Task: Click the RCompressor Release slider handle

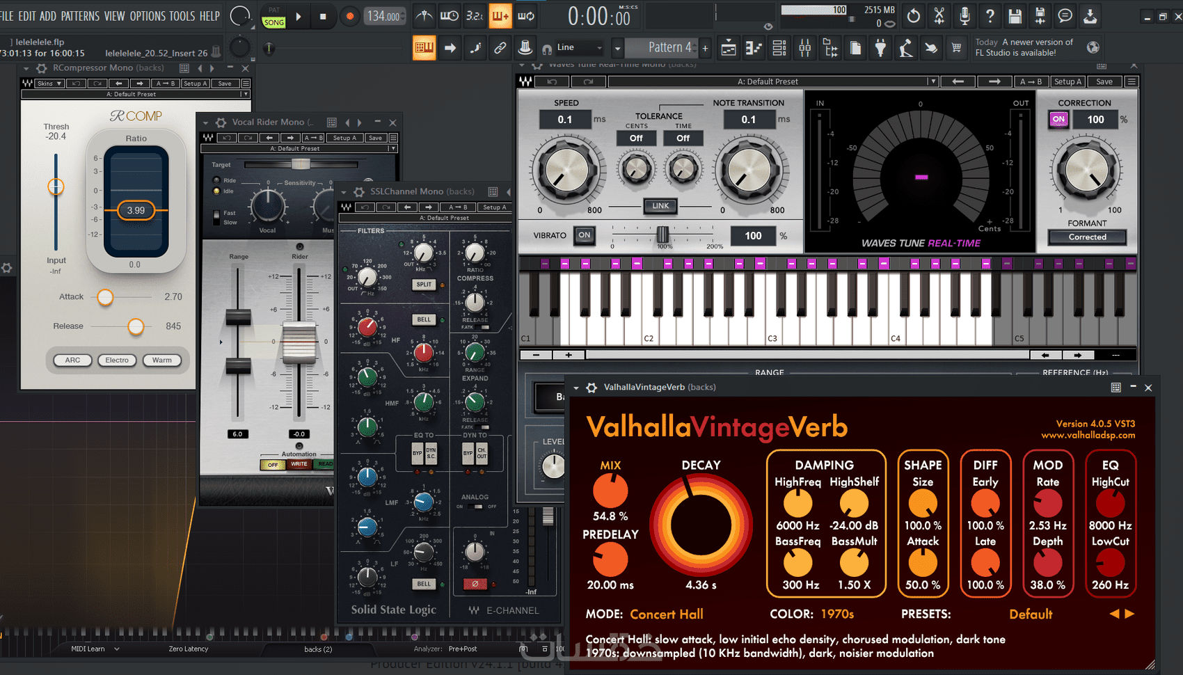Action: point(136,326)
